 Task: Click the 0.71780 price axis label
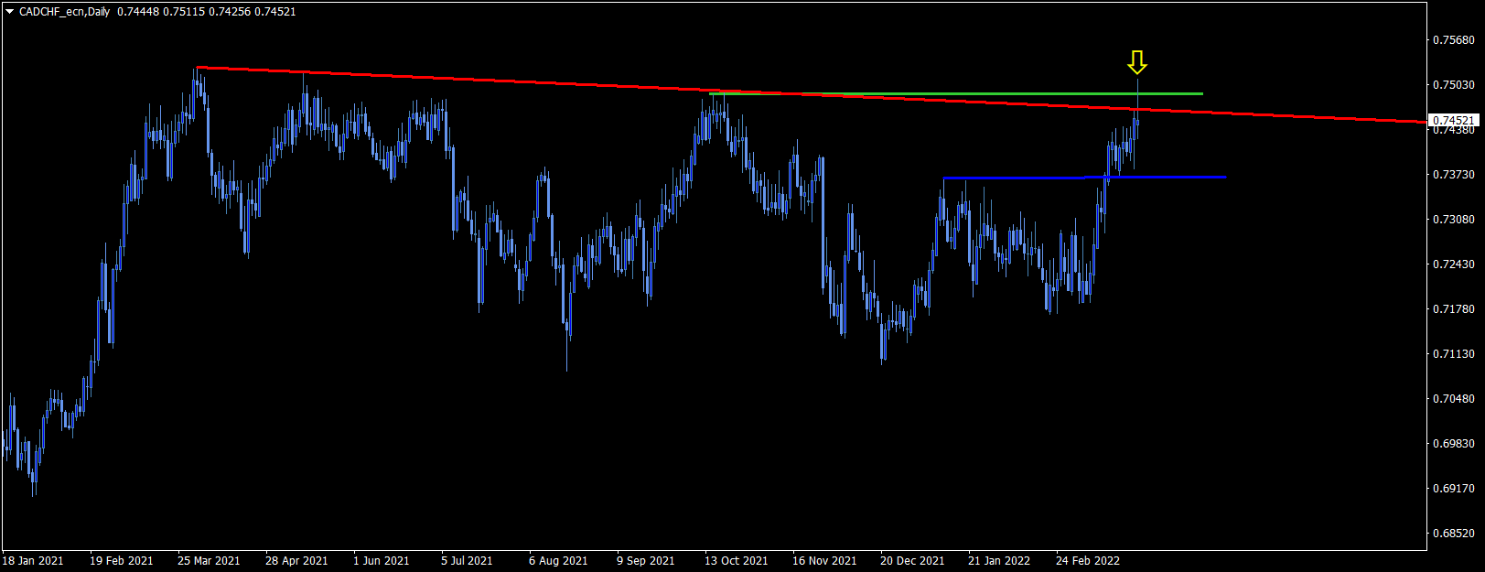pos(1454,309)
